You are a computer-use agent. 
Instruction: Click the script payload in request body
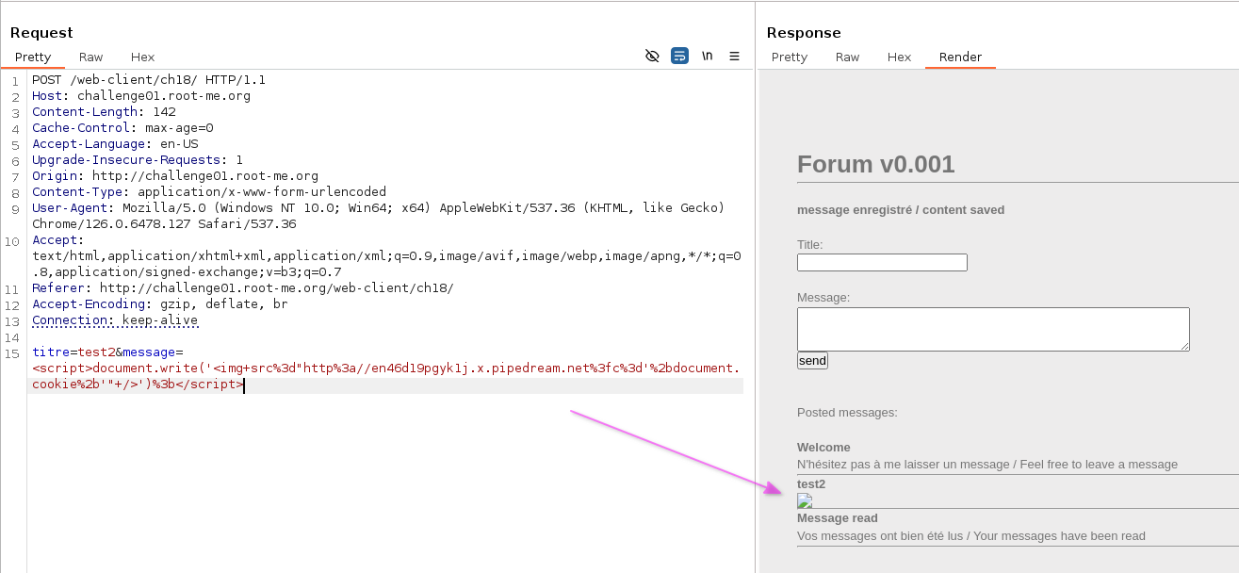tap(386, 376)
